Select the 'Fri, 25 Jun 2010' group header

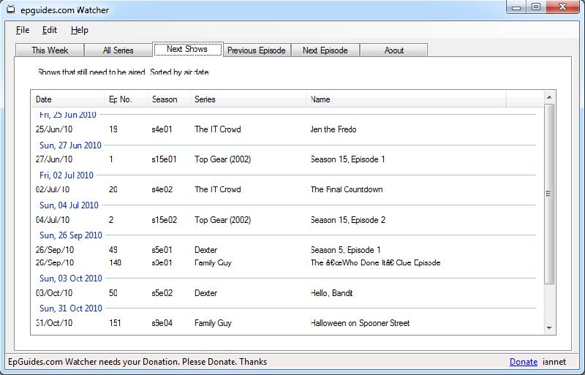coord(68,115)
